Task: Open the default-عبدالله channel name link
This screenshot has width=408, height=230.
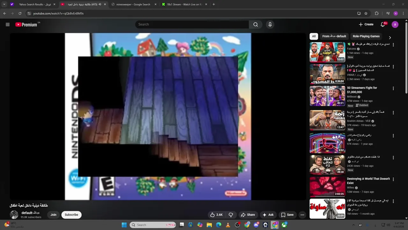Action: click(31, 213)
